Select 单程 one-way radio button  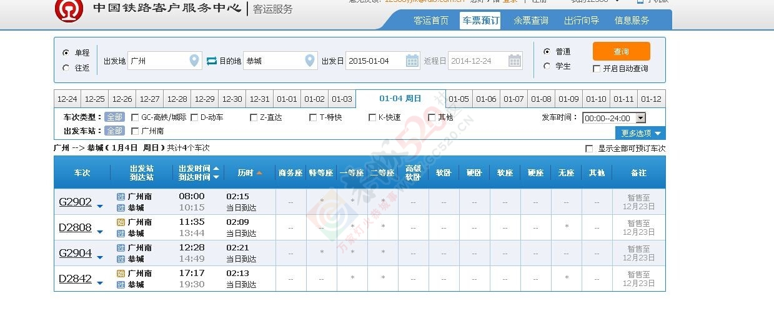[66, 52]
